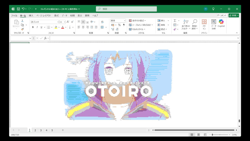Click the Copy icon in clipboard group
The image size is (250, 141).
tap(22, 25)
